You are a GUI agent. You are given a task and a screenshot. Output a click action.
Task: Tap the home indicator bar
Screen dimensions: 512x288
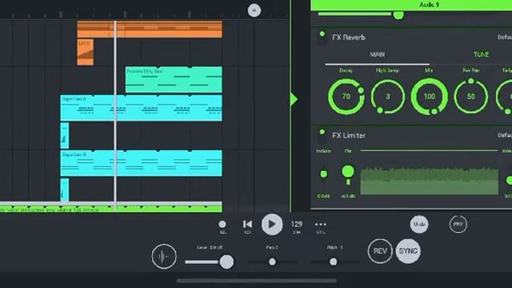pyautogui.click(x=256, y=281)
